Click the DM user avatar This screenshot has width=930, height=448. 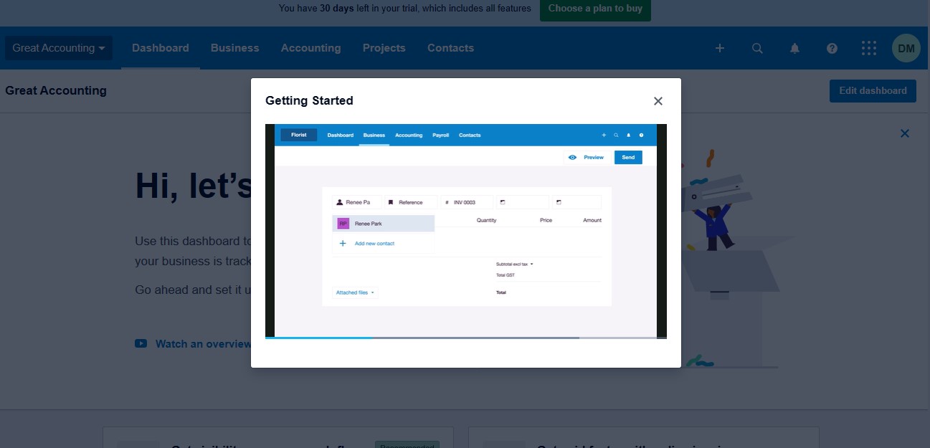(x=906, y=48)
